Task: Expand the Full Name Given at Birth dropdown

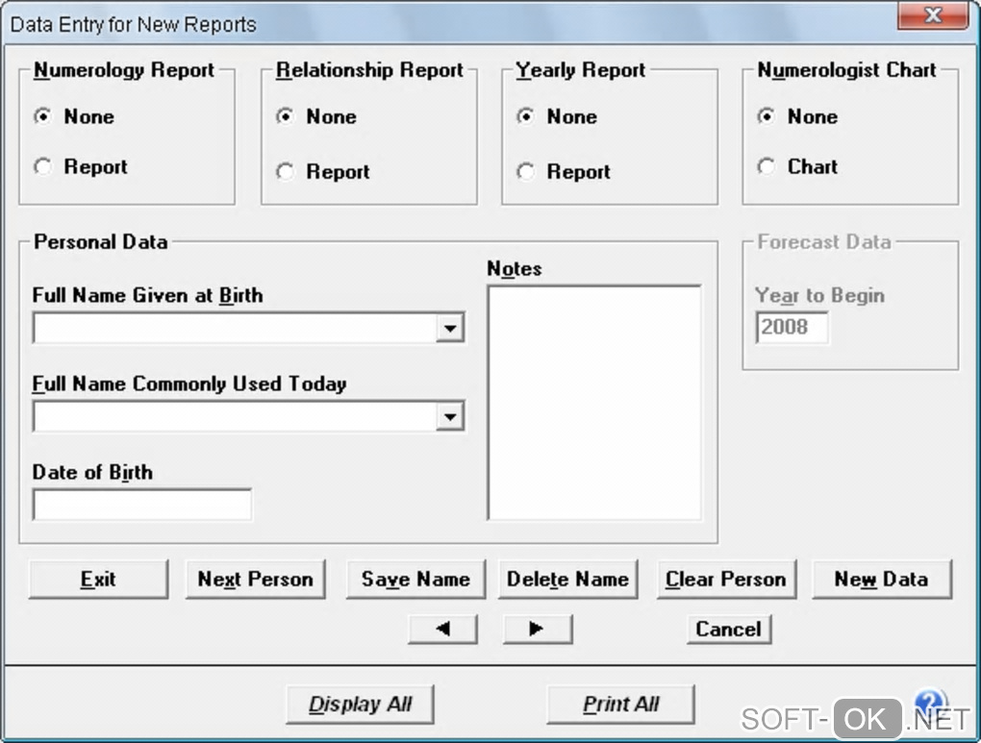Action: [449, 329]
